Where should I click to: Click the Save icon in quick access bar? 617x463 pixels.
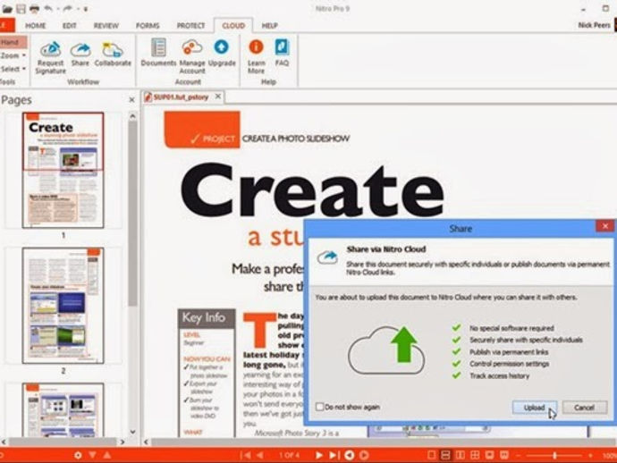21,9
